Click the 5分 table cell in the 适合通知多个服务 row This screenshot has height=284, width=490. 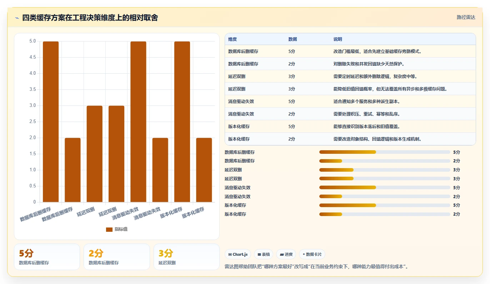[292, 102]
